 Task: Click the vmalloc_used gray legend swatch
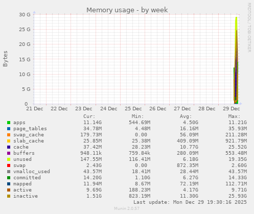[9, 172]
